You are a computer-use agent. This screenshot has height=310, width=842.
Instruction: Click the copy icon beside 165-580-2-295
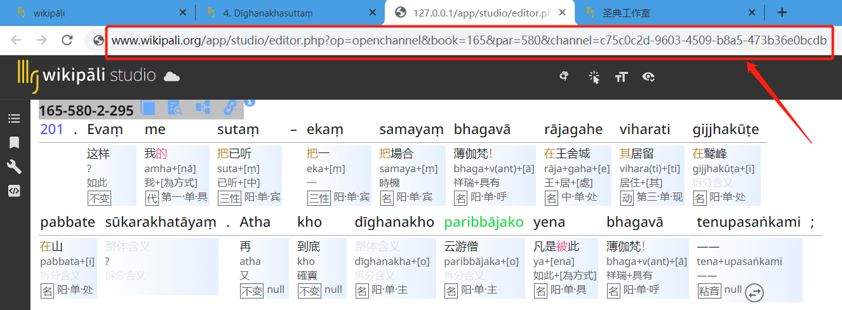(x=147, y=109)
